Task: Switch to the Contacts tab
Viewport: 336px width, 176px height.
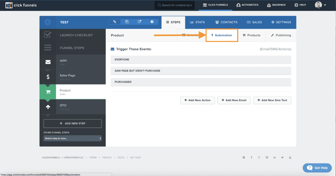Action: click(x=226, y=22)
